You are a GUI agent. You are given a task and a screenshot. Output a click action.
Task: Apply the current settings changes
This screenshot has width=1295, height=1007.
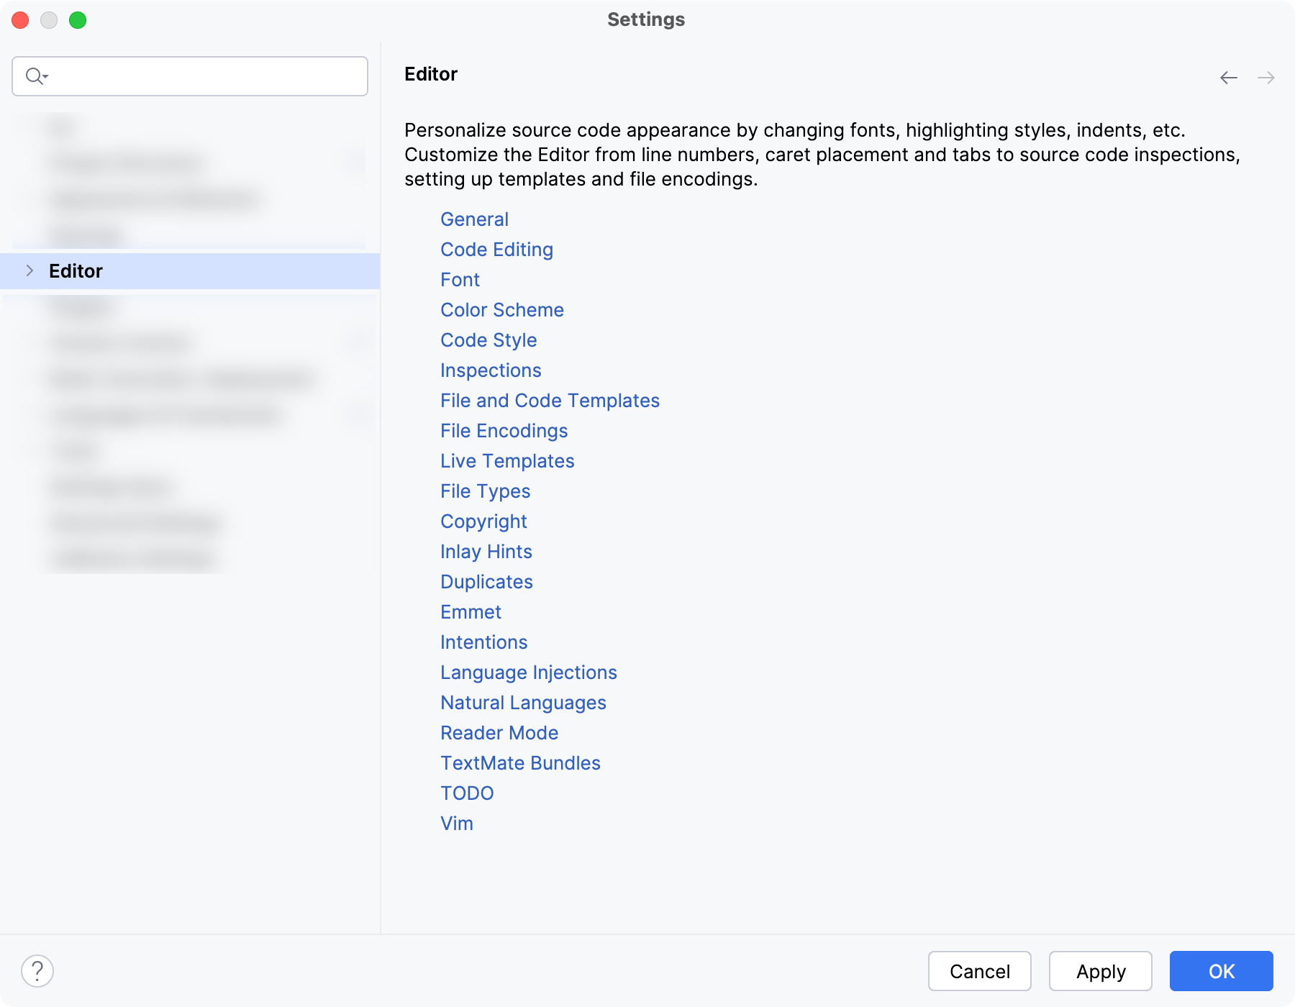tap(1100, 971)
